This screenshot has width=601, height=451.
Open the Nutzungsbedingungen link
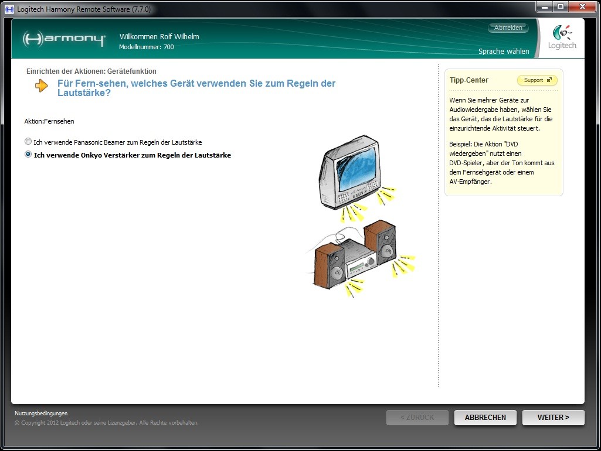(41, 413)
